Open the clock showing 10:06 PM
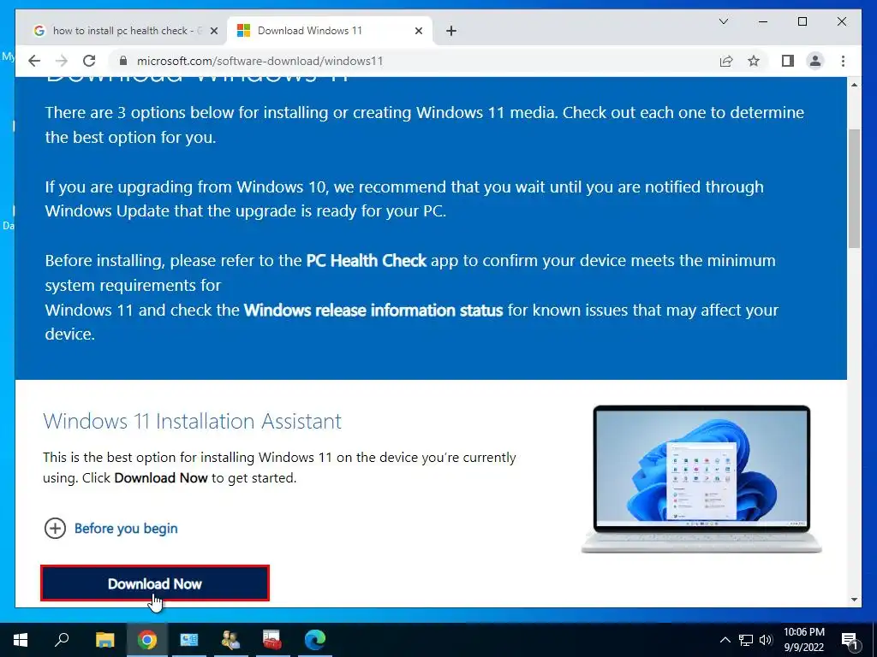The image size is (877, 657). (803, 640)
